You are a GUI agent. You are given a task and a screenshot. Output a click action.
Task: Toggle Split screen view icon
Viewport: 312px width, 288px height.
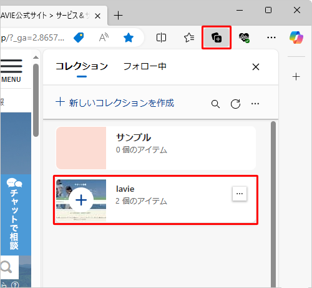point(161,37)
